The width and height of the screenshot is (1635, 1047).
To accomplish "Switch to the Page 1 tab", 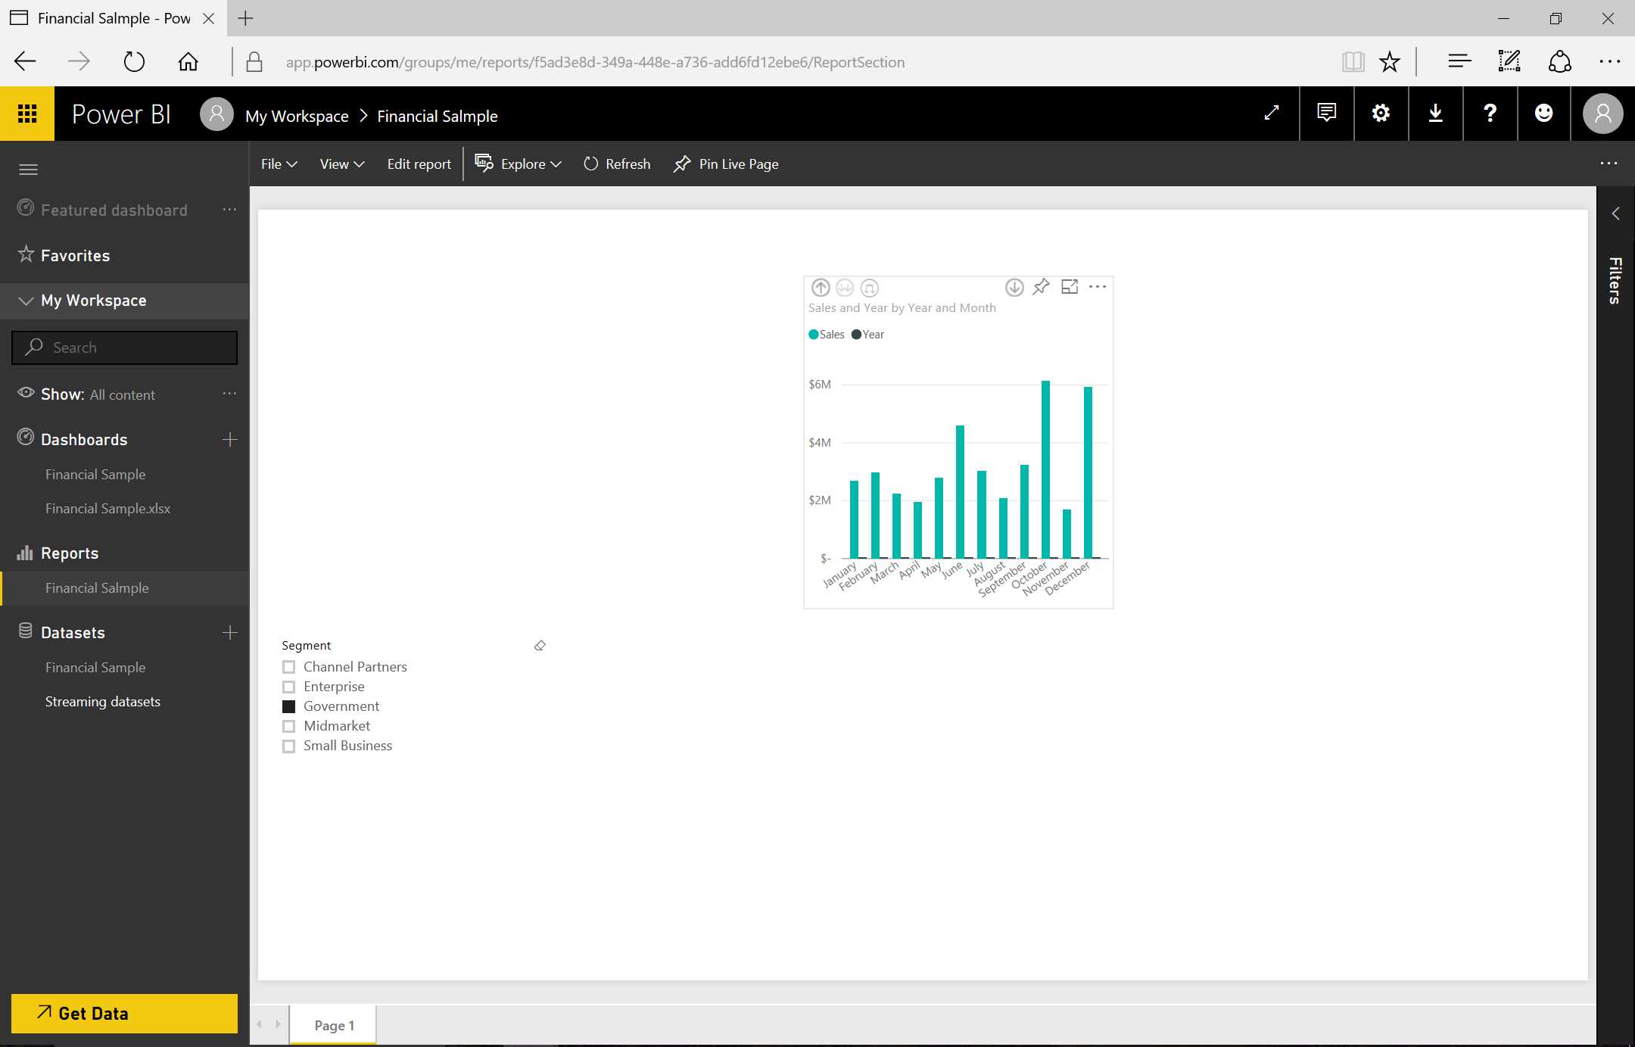I will [x=332, y=1024].
